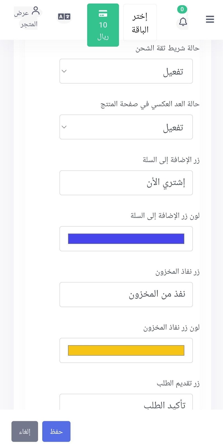This screenshot has width=223, height=444.
Task: Click the تأكيد الطلب text field
Action: pos(126,402)
